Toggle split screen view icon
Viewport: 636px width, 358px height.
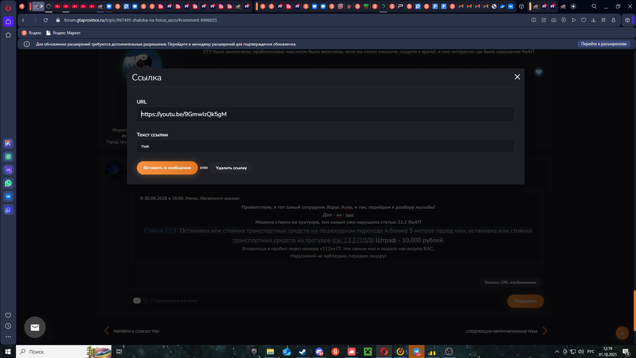534,20
